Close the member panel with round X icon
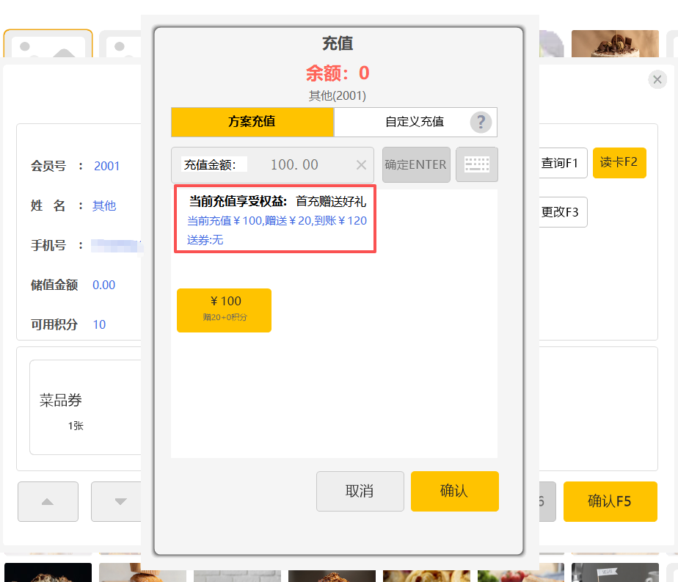 pyautogui.click(x=657, y=79)
